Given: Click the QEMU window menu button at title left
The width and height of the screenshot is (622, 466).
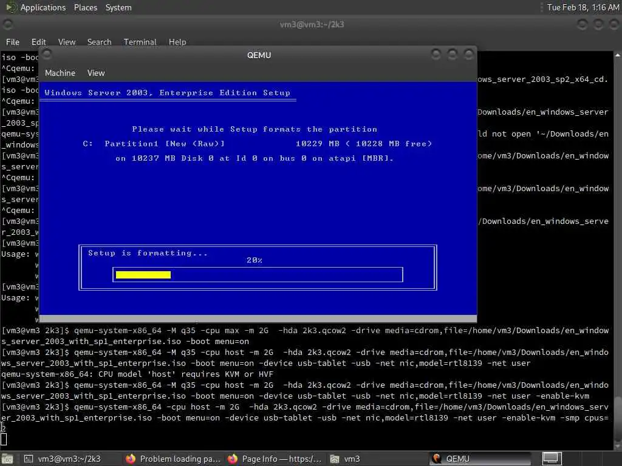Looking at the screenshot, I should tap(47, 54).
